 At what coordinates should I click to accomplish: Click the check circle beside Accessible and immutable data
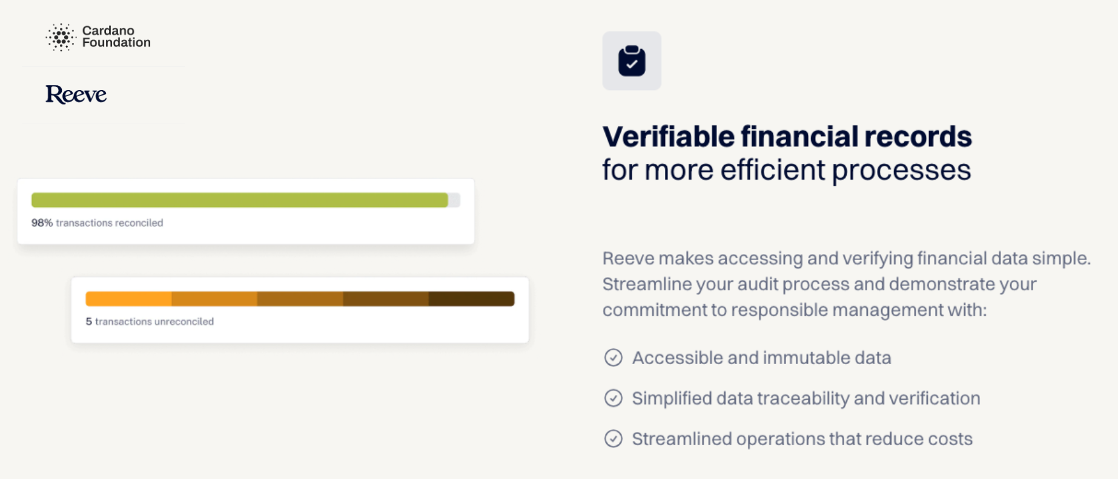click(614, 357)
